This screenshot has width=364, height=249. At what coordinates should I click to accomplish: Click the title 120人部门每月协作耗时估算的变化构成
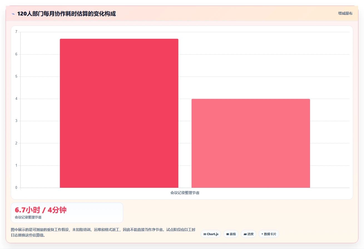(x=66, y=14)
